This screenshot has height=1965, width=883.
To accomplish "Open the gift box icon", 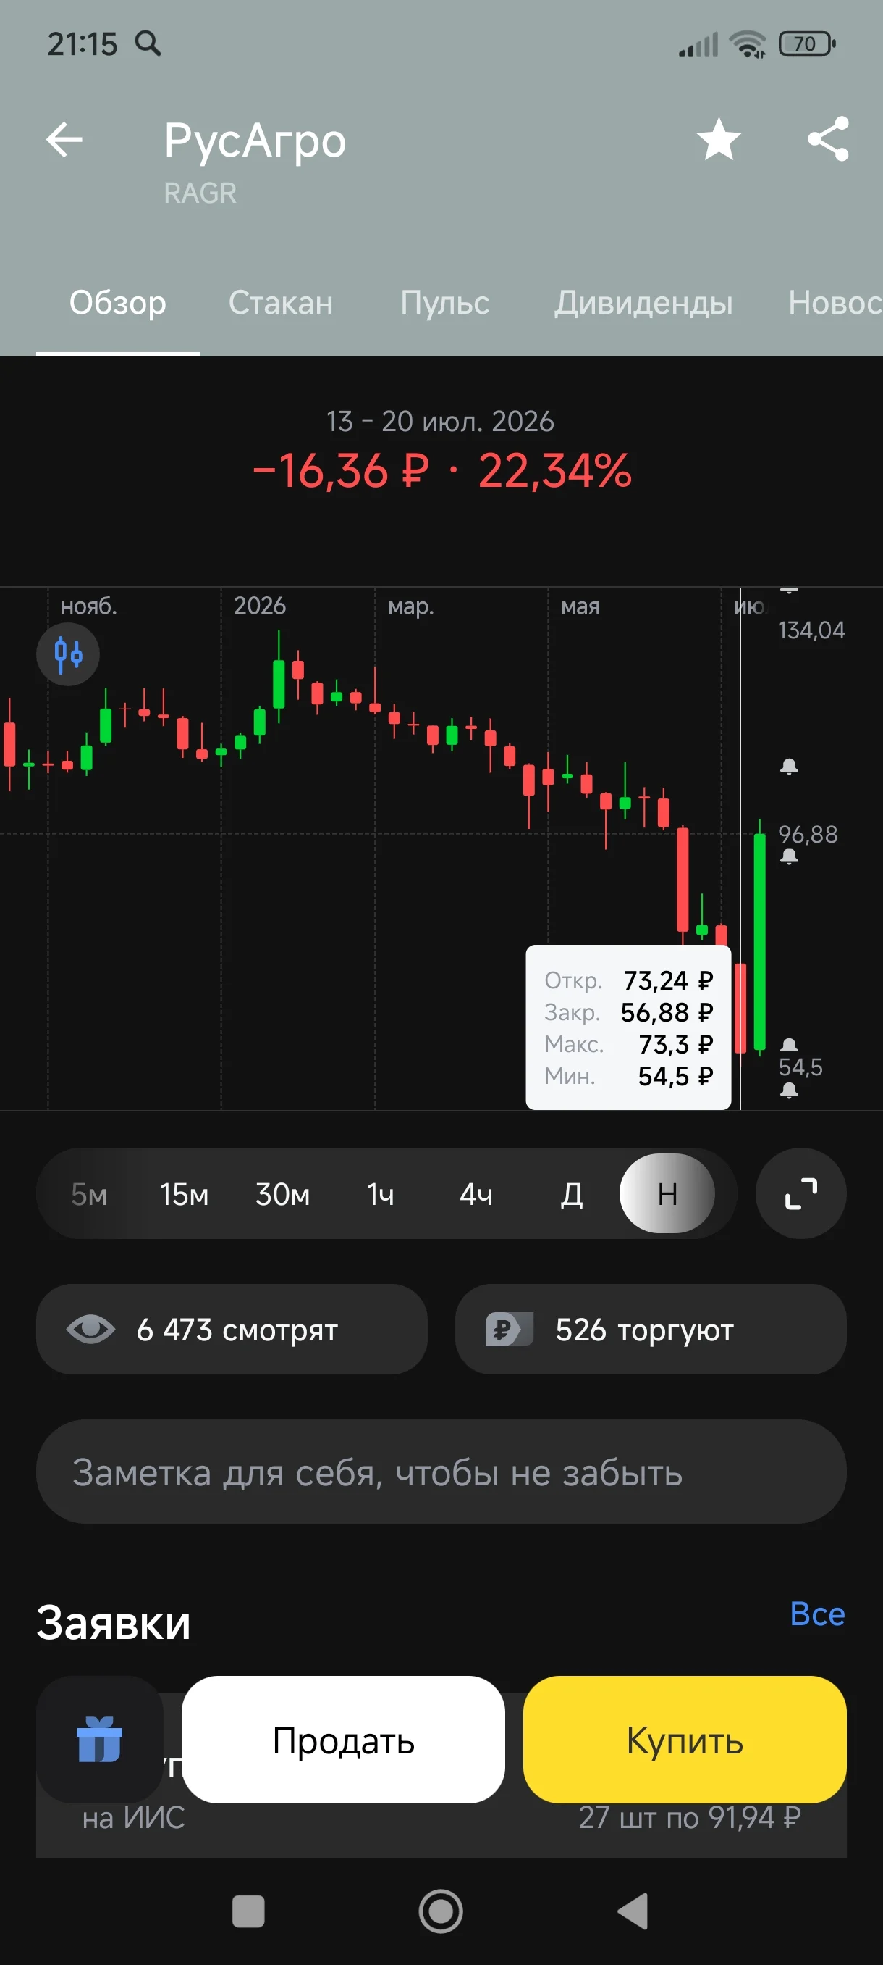I will click(x=100, y=1739).
